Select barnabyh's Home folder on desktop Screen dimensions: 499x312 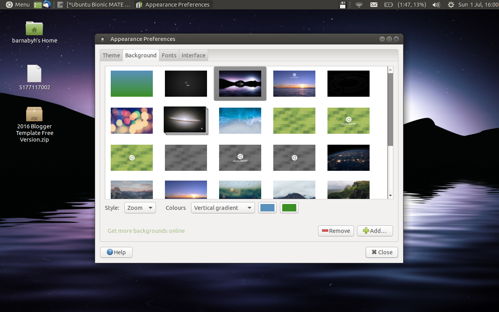coord(34,32)
